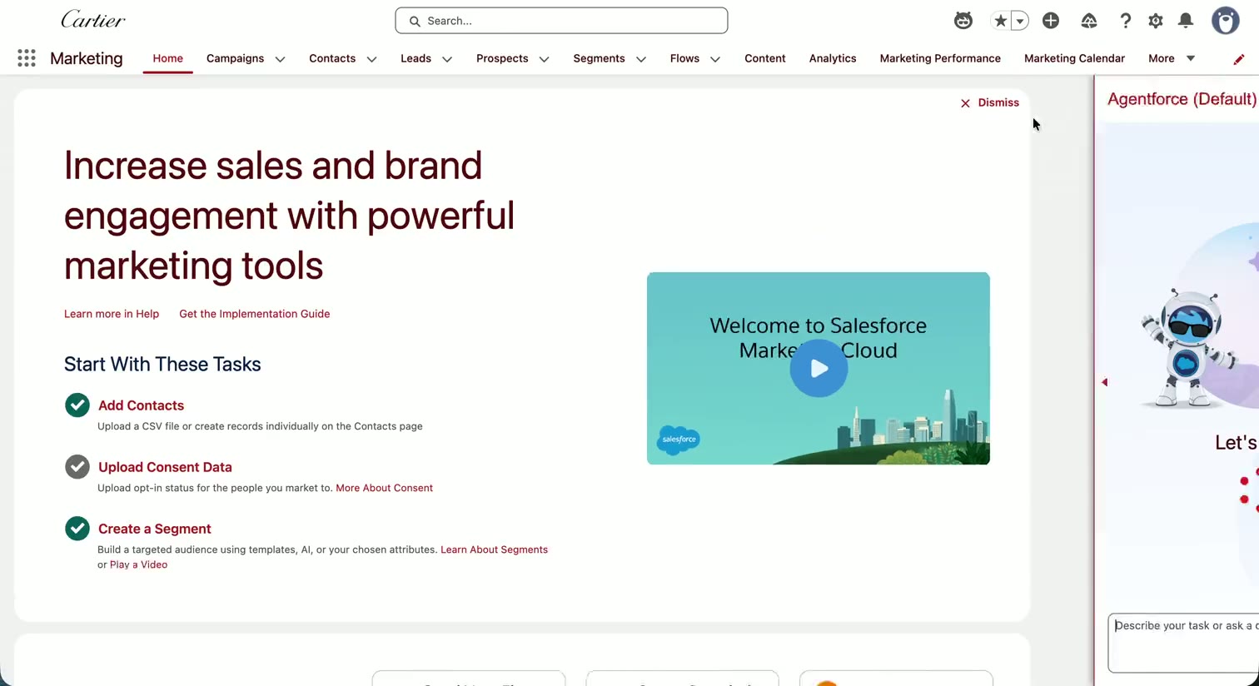The image size is (1259, 686).
Task: Click the Cartier logo
Action: 93,20
